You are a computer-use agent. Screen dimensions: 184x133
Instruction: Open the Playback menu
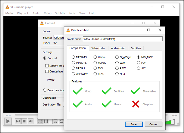click(x=23, y=13)
